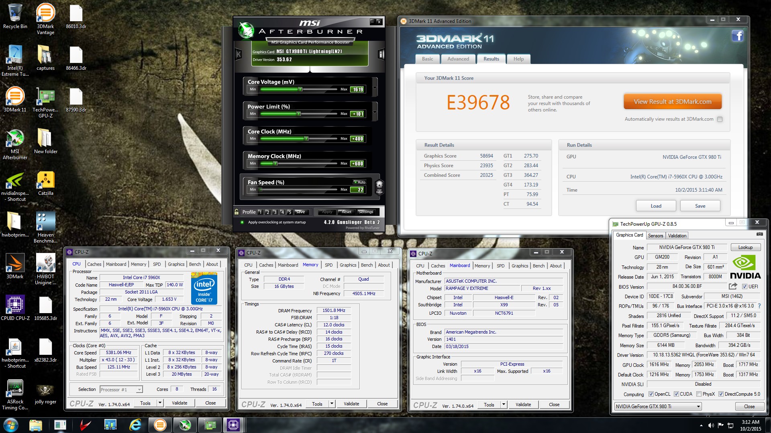771x433 pixels.
Task: Open Internet Explorer from the taskbar
Action: point(135,425)
